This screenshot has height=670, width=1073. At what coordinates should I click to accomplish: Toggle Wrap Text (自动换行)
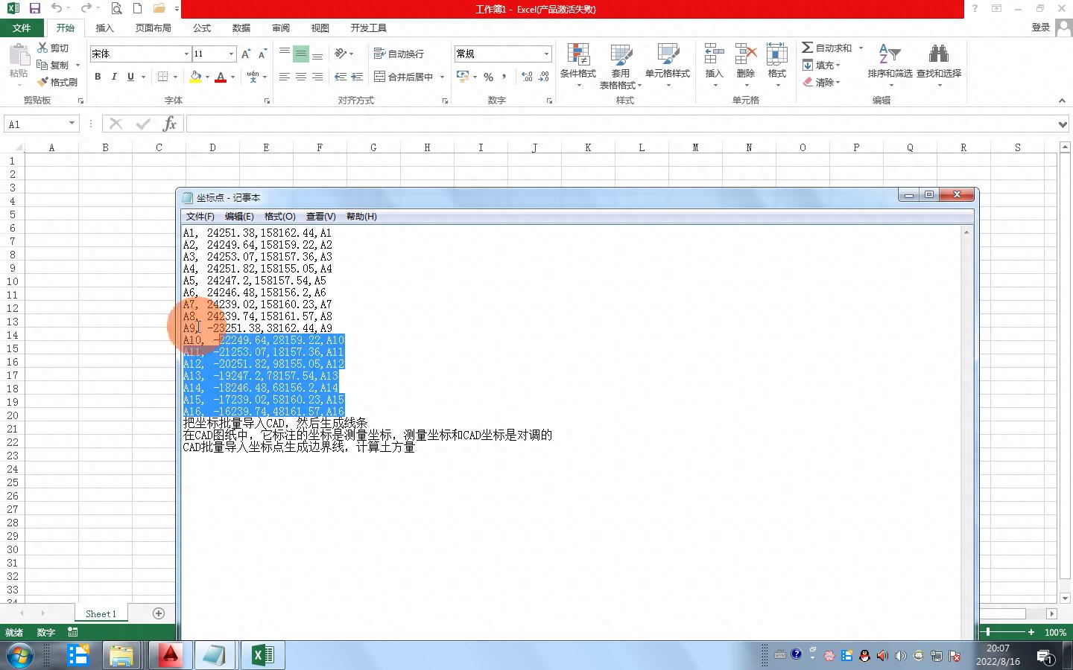click(399, 54)
